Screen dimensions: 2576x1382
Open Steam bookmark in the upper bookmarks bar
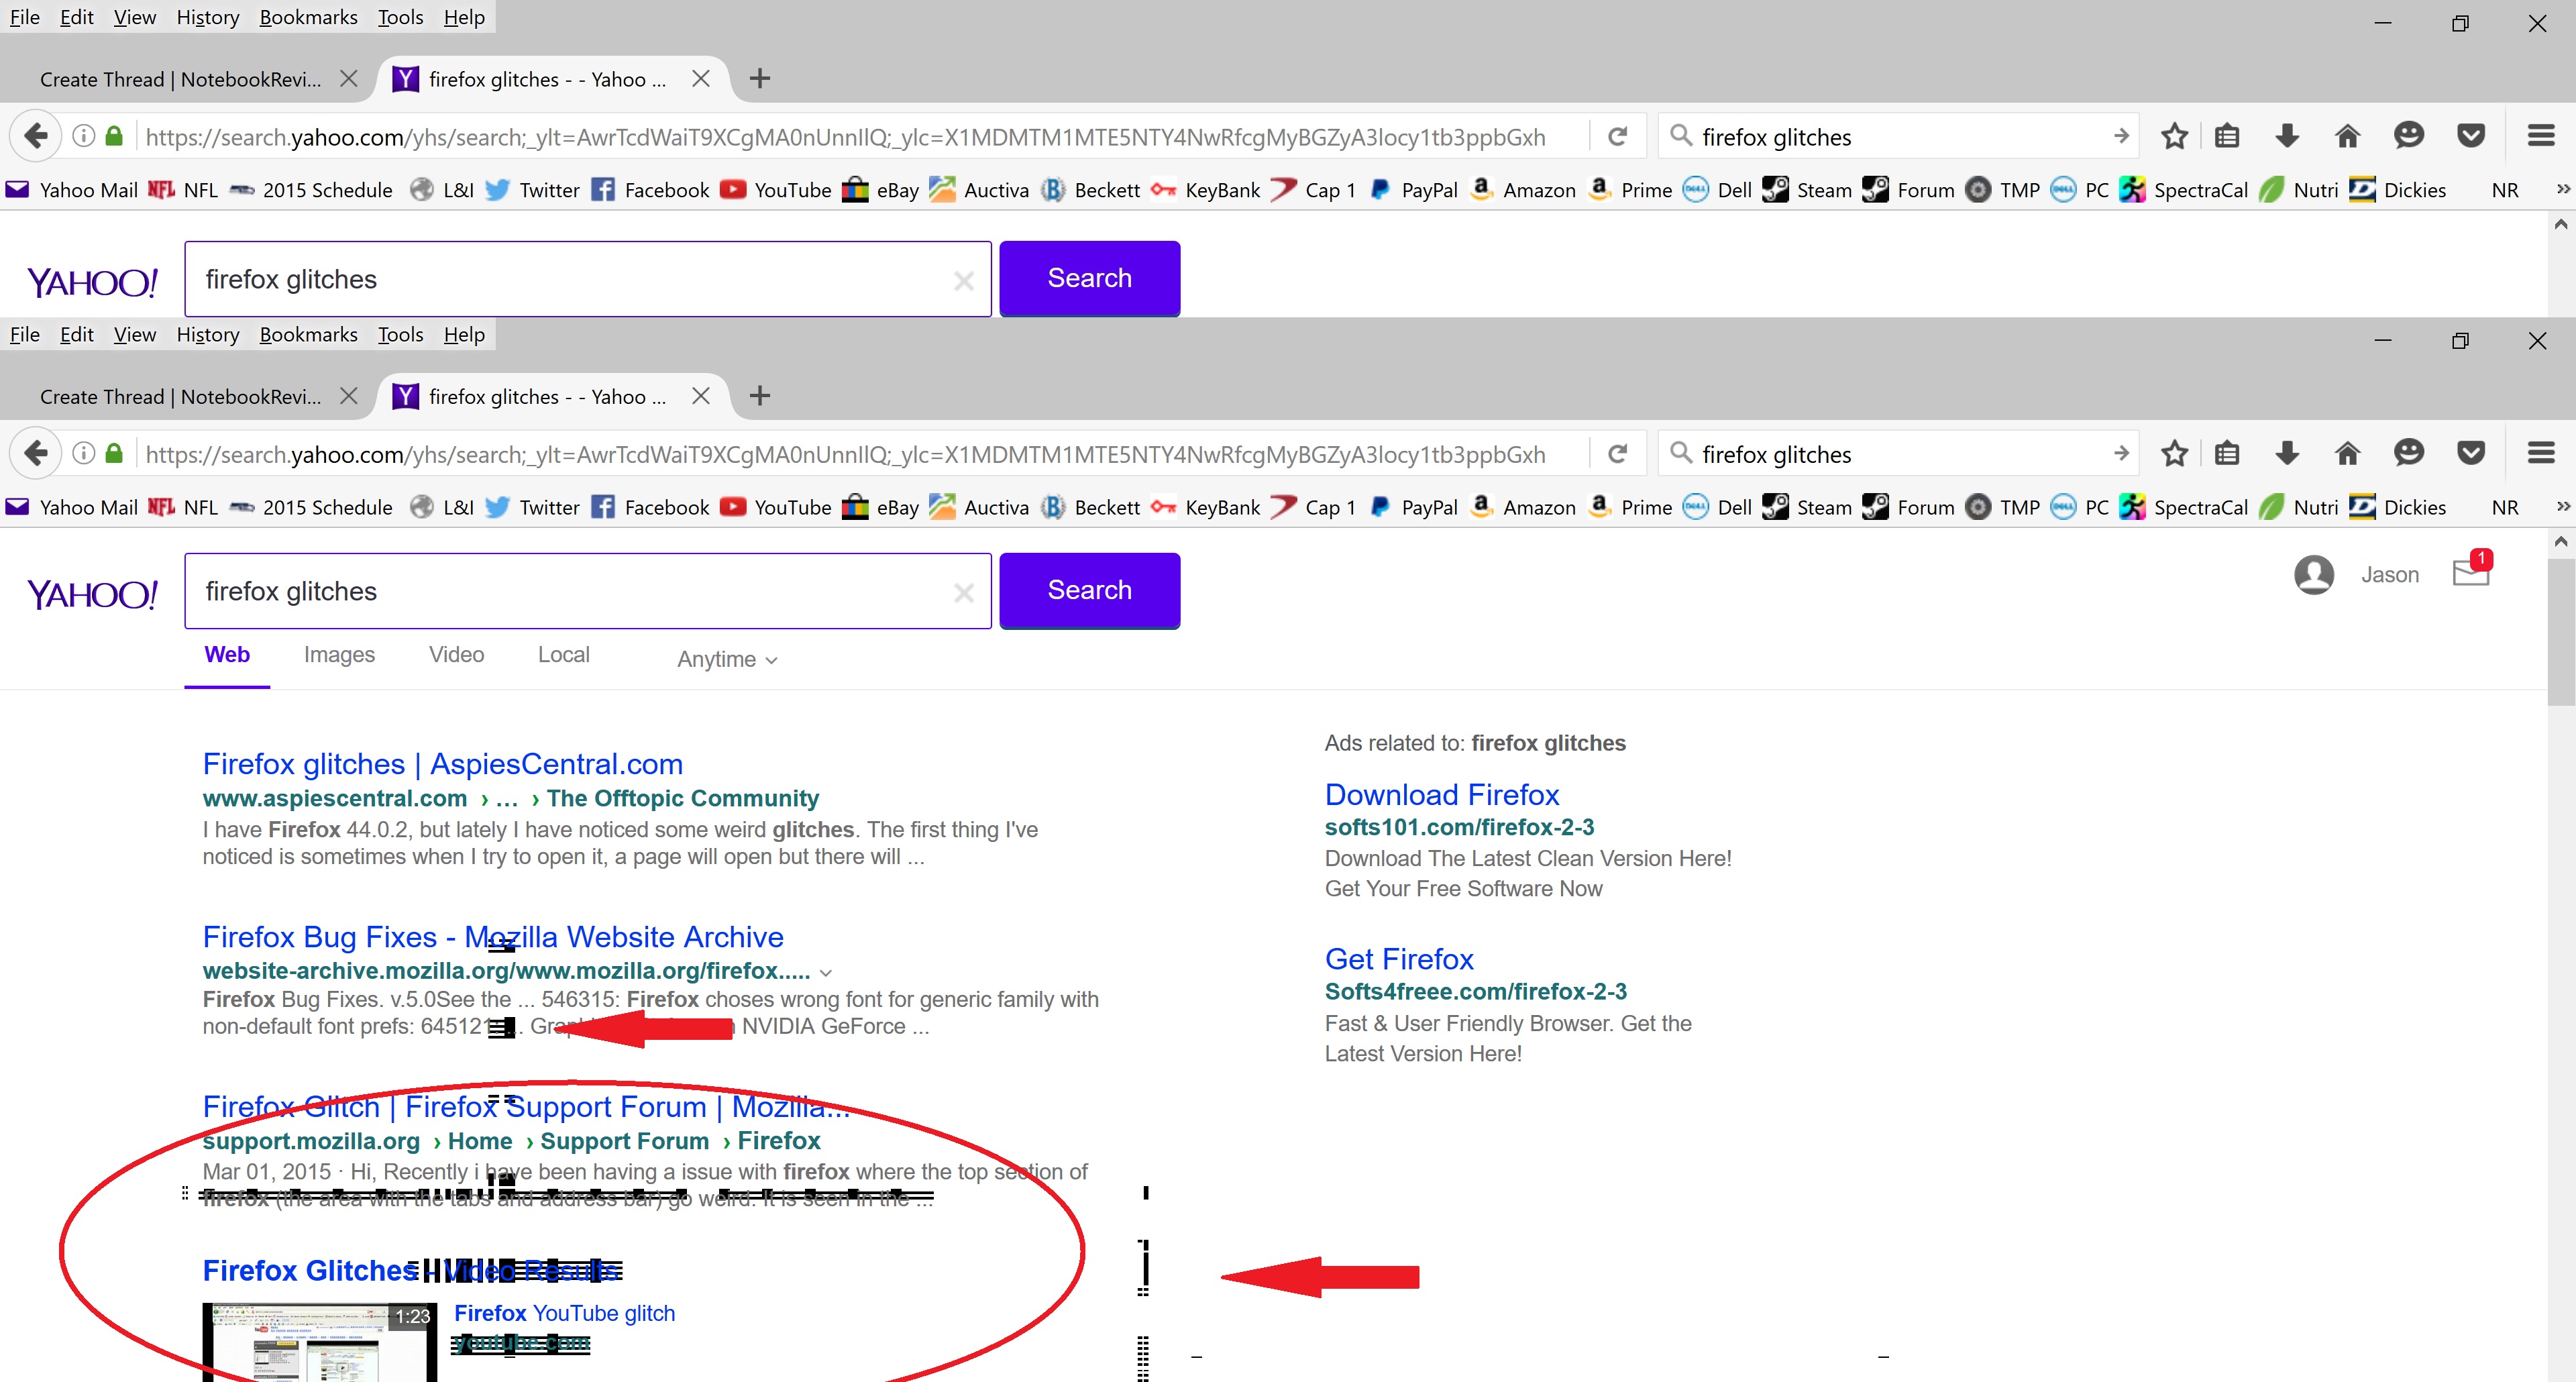tap(1806, 190)
